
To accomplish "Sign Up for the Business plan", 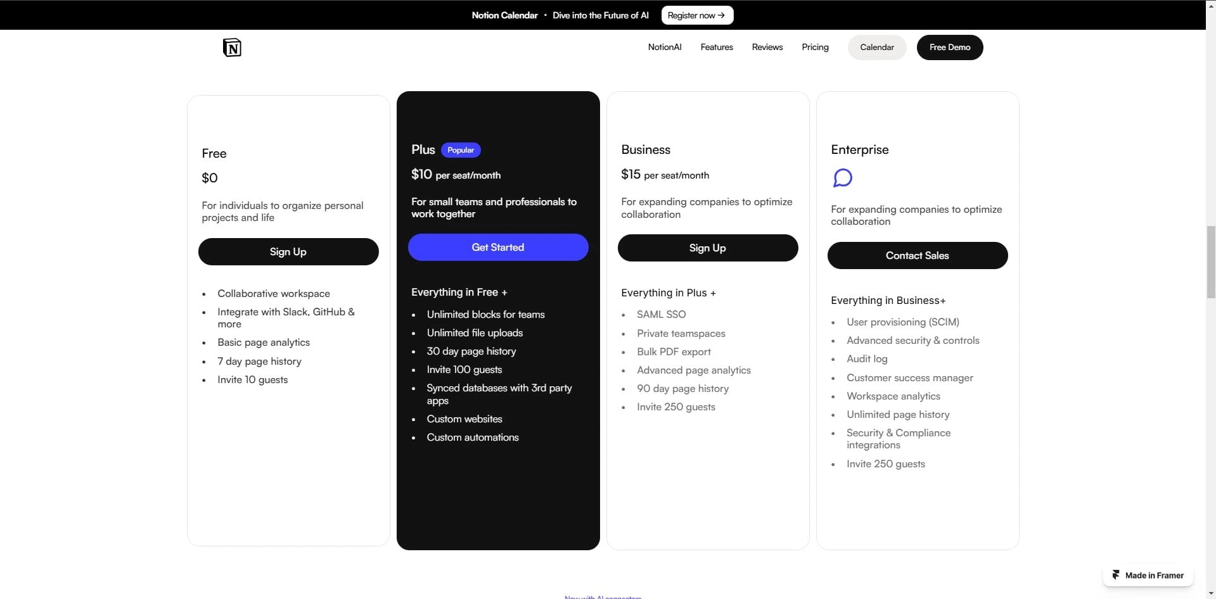I will [x=708, y=248].
